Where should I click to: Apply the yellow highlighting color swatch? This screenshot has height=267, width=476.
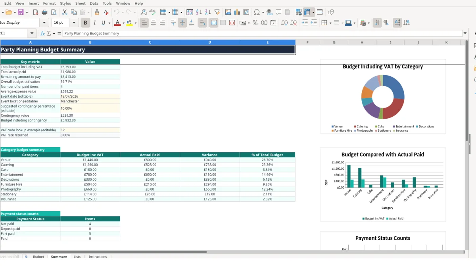[x=130, y=23]
